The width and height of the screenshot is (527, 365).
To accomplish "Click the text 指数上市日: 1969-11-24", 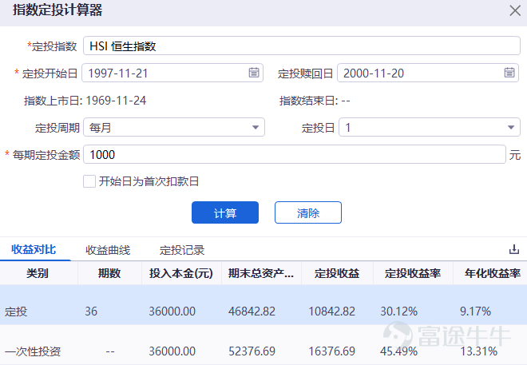I will point(85,100).
